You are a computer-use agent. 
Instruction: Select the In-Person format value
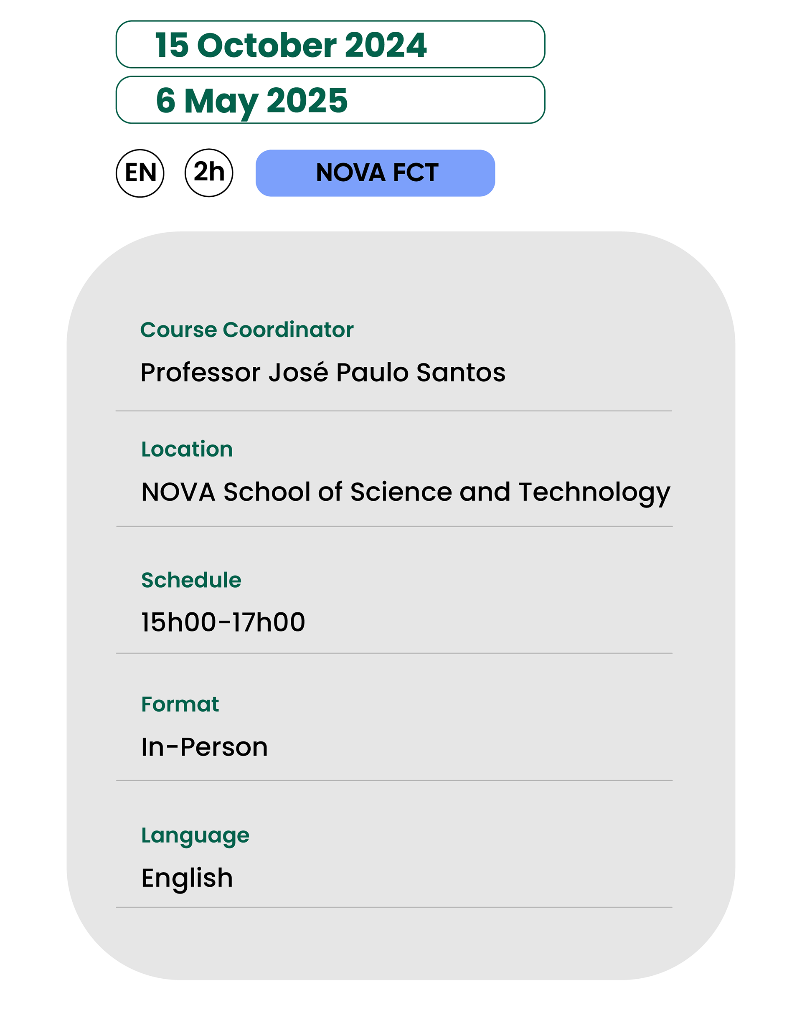click(x=204, y=747)
